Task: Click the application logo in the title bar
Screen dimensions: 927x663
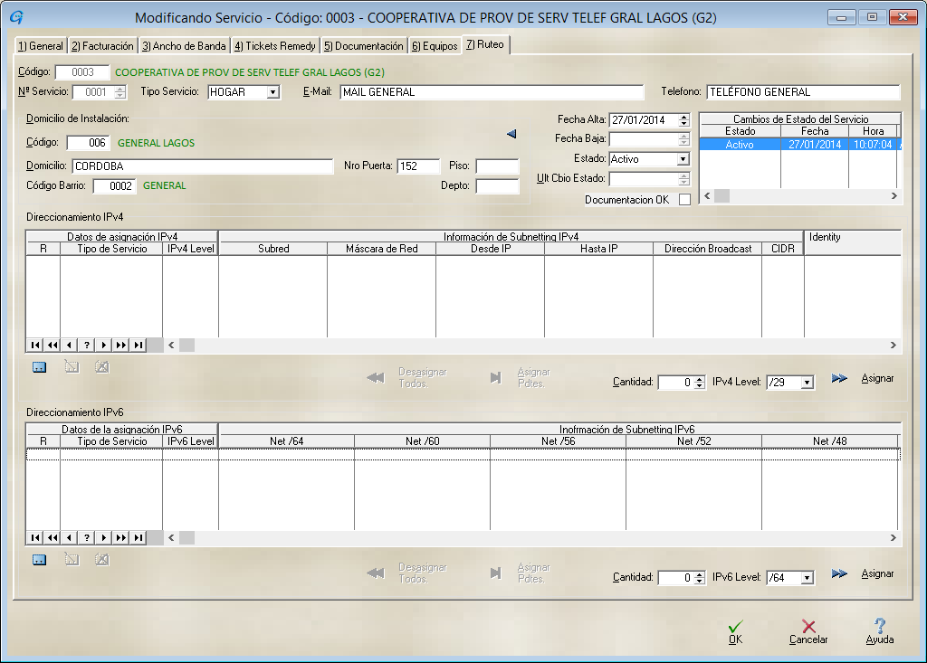Action: [16, 17]
